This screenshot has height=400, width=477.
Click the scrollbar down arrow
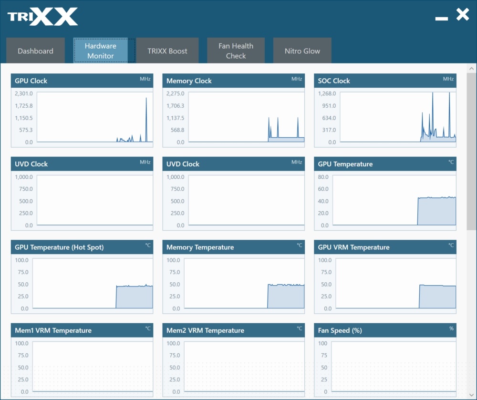pos(472,395)
